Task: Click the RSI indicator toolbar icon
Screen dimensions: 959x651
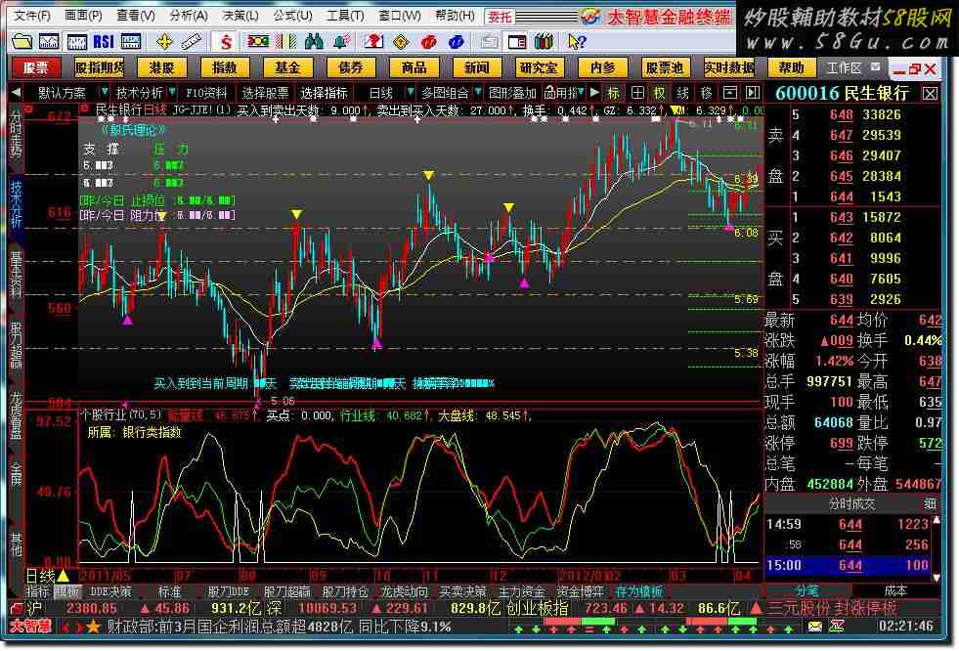Action: (x=104, y=42)
